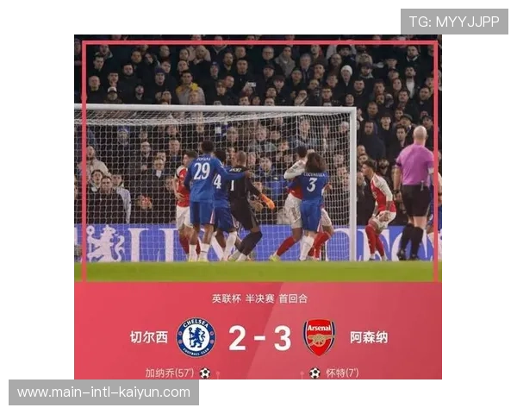517x414 pixels.
Task: Select the timeline pin next to 加纳乔's goal
Action: click(x=218, y=374)
